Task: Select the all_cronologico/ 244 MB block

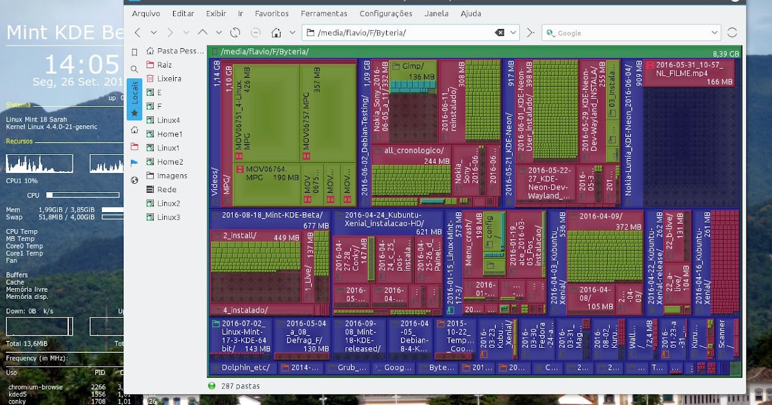Action: click(412, 170)
